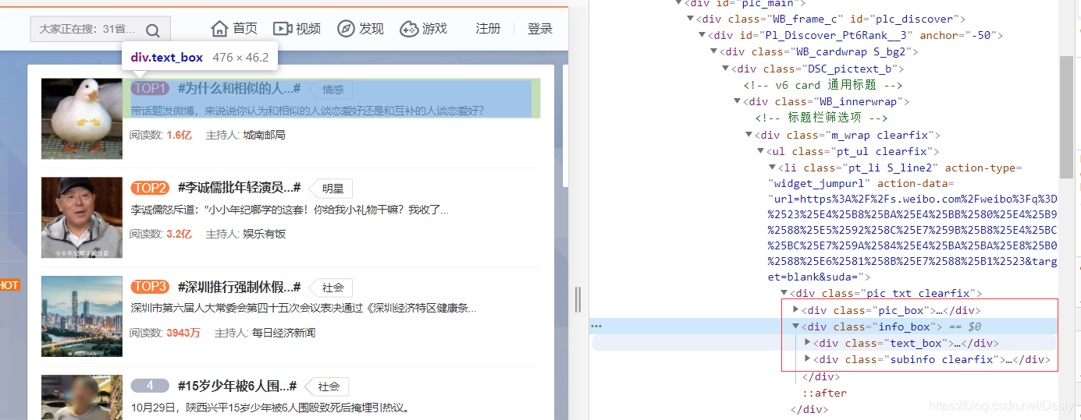Click the 10月29日 陕西兴平 description text
The image size is (1081, 420).
pos(270,408)
